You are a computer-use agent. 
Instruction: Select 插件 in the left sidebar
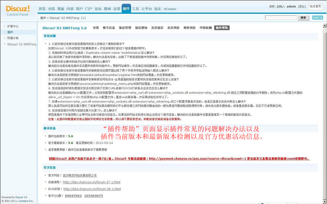pyautogui.click(x=10, y=32)
